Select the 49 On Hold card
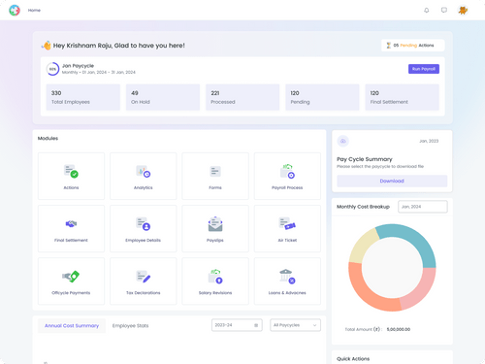Image resolution: width=485 pixels, height=364 pixels. click(x=163, y=97)
